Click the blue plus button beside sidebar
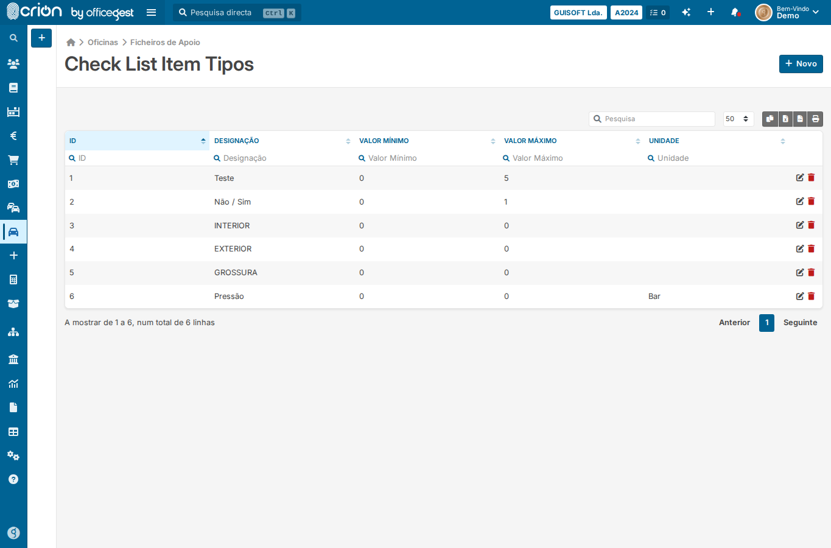This screenshot has height=548, width=831. (41, 38)
